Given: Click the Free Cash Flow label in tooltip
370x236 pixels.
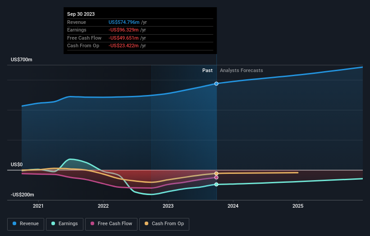Looking at the screenshot, I should (x=84, y=38).
